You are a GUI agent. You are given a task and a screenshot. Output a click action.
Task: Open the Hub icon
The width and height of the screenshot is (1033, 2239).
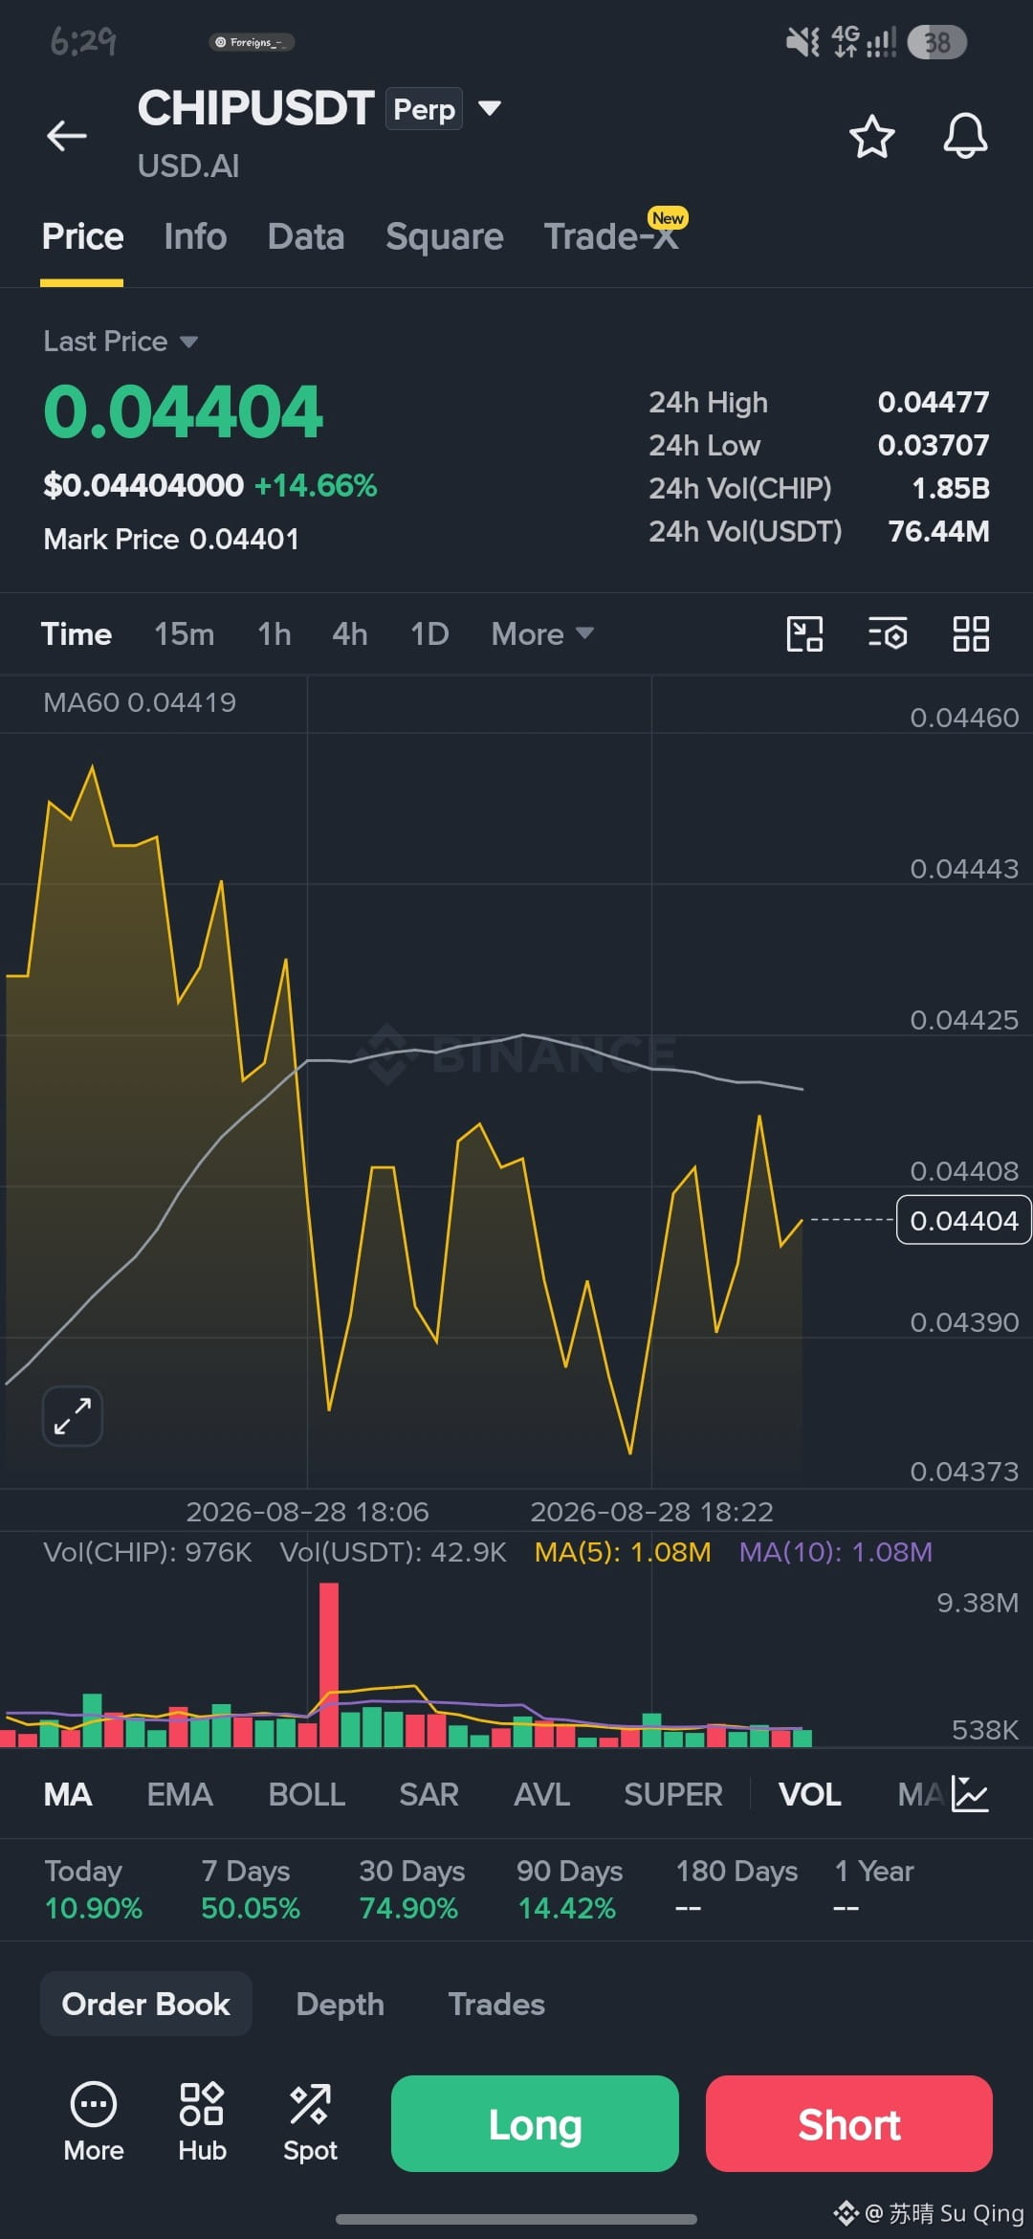pos(202,2122)
